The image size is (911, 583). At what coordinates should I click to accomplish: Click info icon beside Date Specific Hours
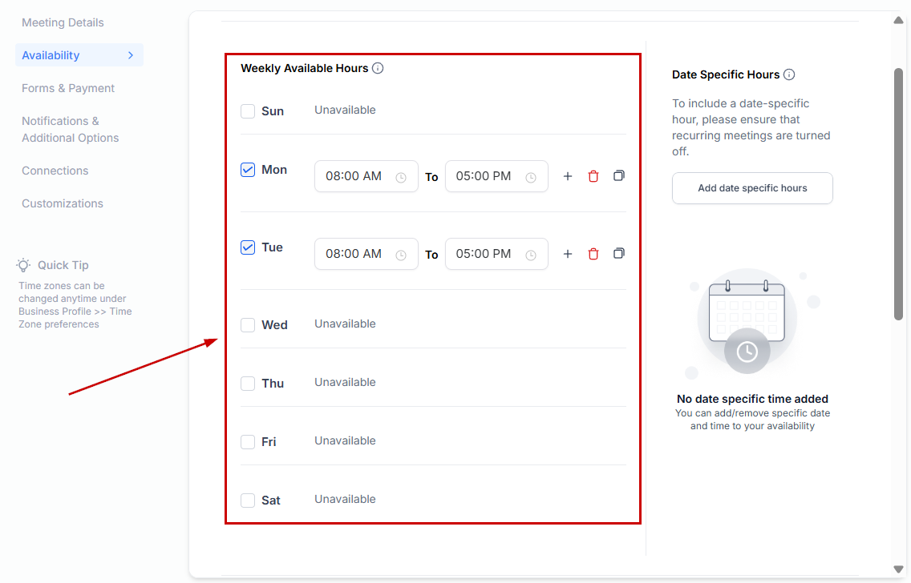[789, 74]
